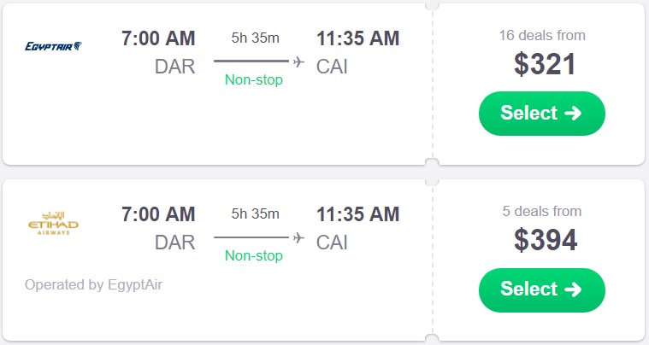Click the DAR airport code on the EgyptAir flight
649x345 pixels.
pyautogui.click(x=174, y=67)
